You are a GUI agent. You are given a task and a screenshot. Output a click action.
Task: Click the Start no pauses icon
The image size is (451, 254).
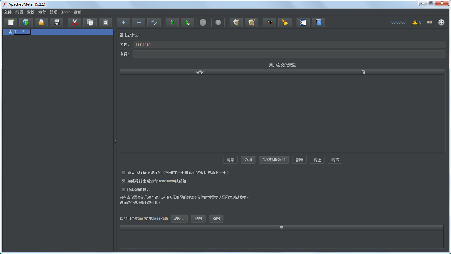coord(188,22)
